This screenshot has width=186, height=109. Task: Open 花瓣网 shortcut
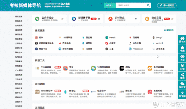134,38
